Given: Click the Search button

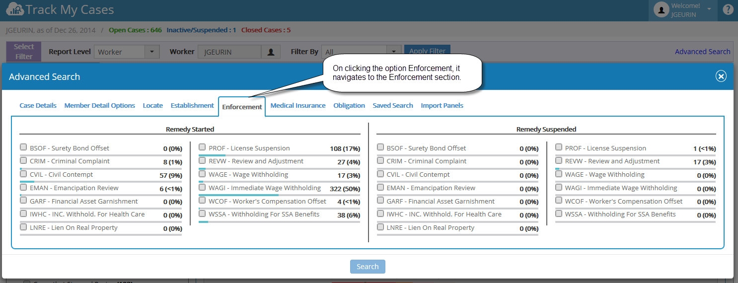Looking at the screenshot, I should 368,267.
